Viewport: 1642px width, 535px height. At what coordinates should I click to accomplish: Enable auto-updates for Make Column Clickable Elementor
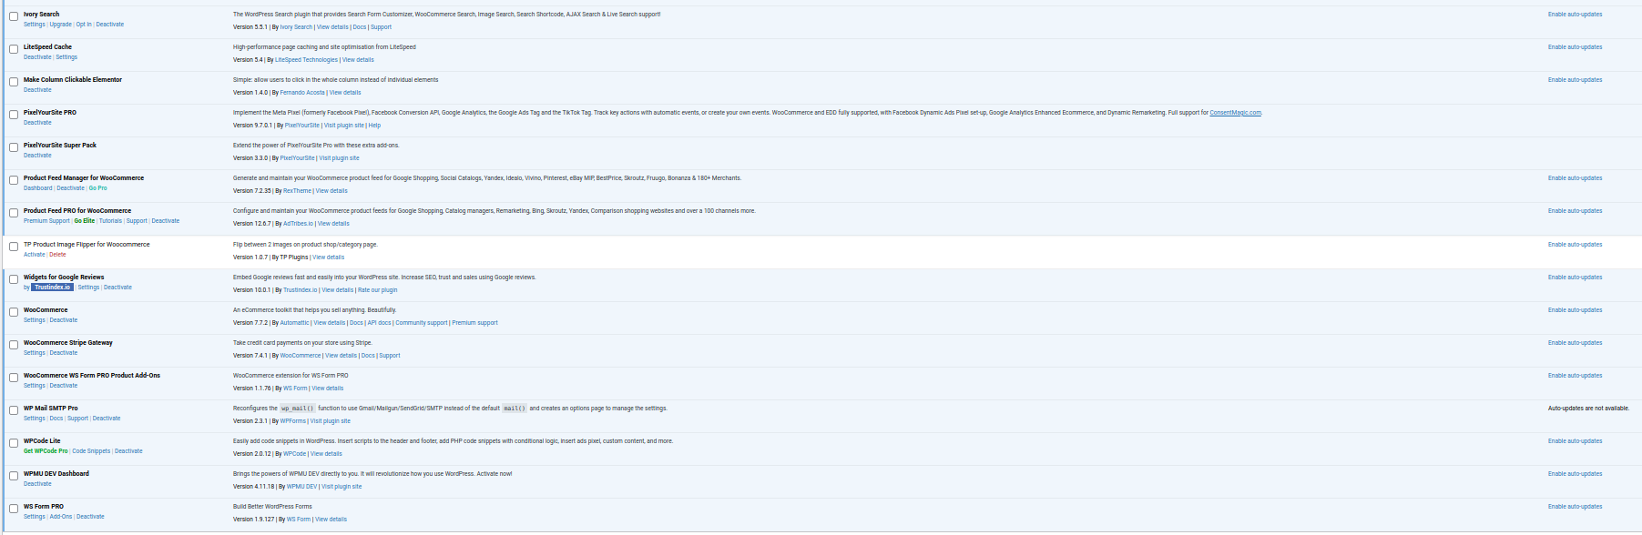[1575, 80]
